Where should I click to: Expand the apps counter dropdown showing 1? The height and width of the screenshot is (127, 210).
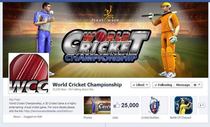click(202, 105)
